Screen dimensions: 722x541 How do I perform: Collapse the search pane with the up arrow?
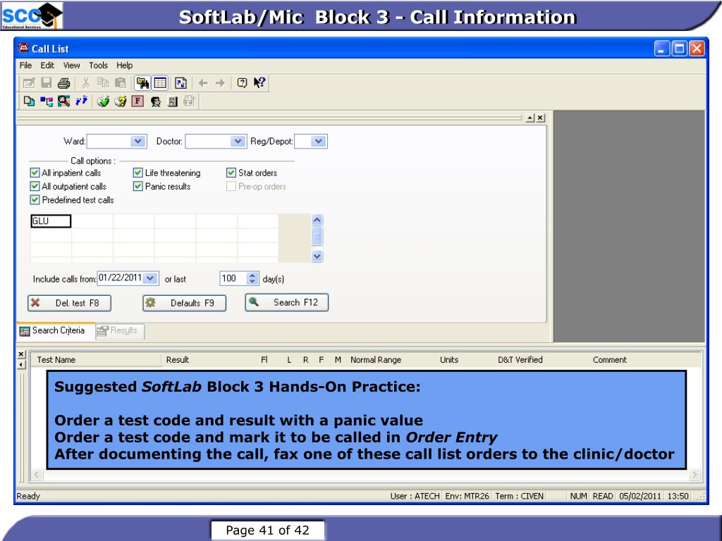(530, 118)
